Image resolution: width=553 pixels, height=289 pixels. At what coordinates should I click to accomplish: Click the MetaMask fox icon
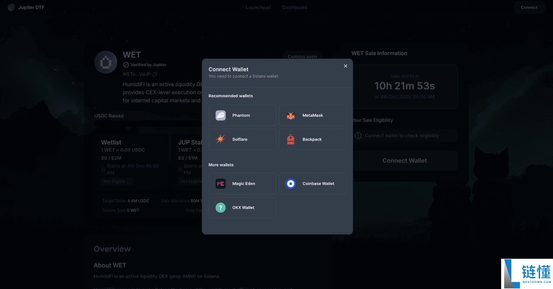click(291, 115)
